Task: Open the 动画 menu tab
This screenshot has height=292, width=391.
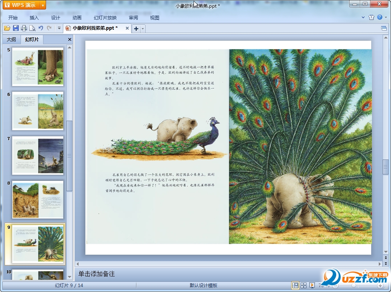Action: [x=77, y=18]
